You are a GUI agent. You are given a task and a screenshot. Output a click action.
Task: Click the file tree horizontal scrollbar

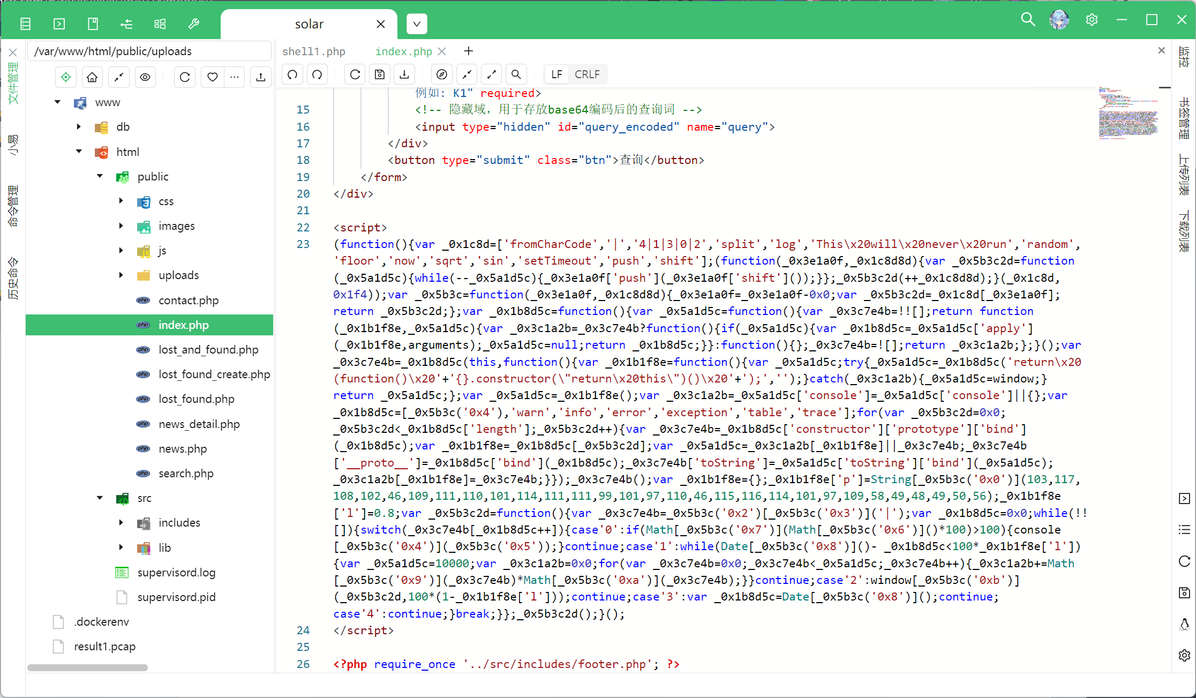tap(87, 667)
